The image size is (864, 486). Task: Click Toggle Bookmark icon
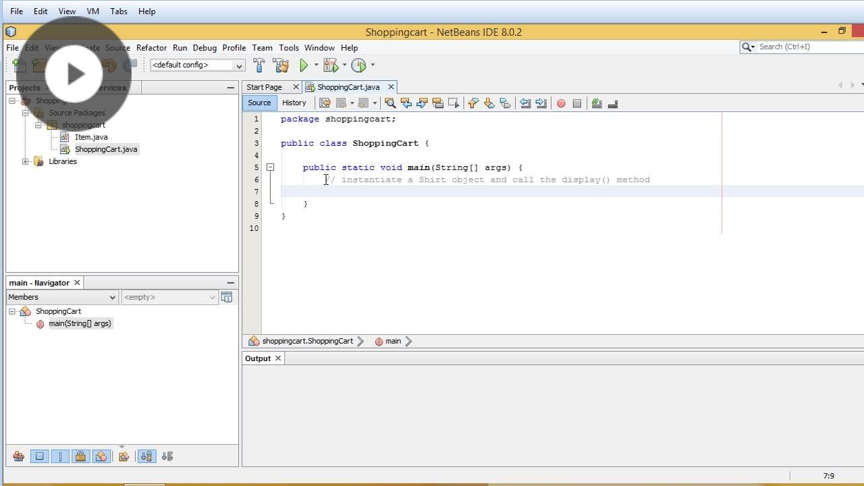pos(505,103)
